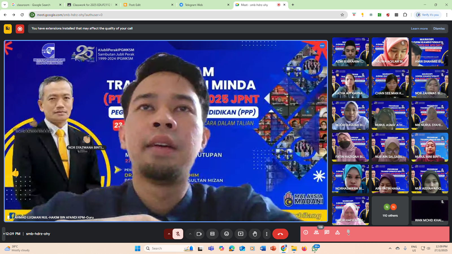
Task: Open Microsoft Word from the taskbar
Action: click(x=263, y=248)
